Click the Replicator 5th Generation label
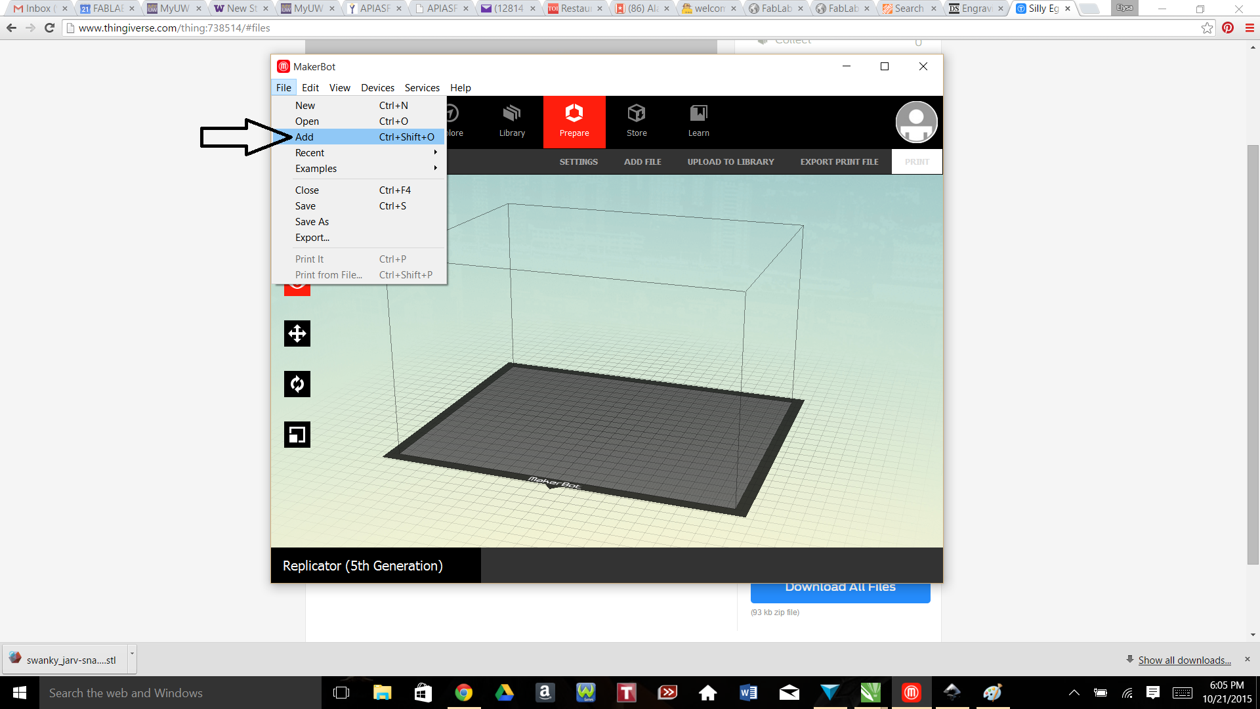Screen dimensions: 1260x709 tap(362, 566)
